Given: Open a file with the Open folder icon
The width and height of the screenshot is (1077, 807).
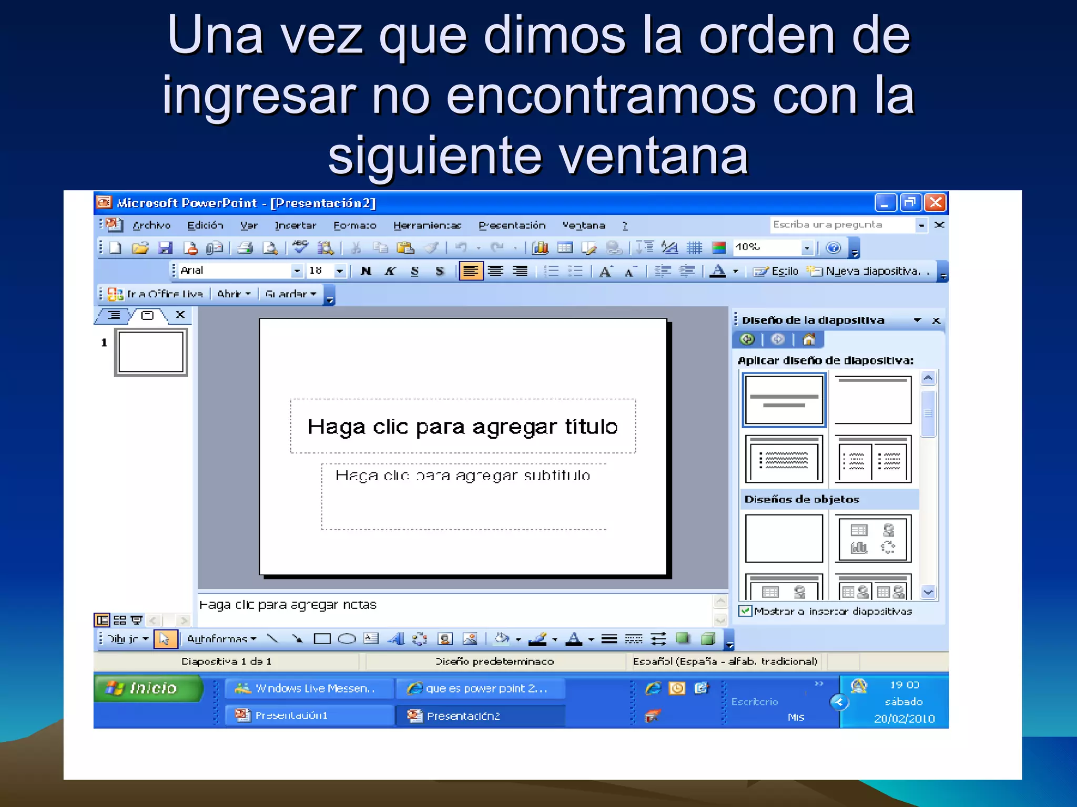Looking at the screenshot, I should click(x=140, y=247).
